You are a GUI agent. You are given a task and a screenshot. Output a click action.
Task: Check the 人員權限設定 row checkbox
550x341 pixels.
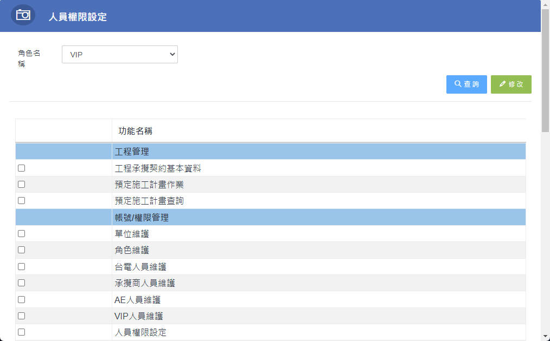tap(21, 332)
